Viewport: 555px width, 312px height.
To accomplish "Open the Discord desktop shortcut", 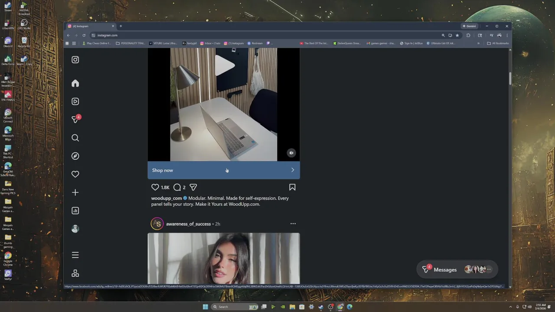I will point(8,42).
